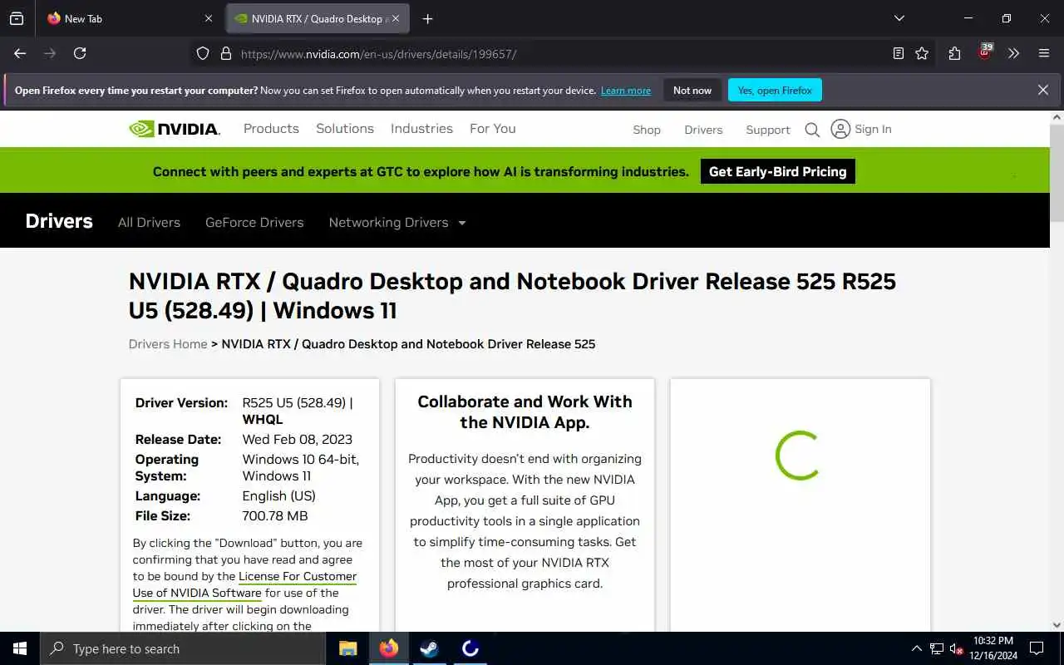Expand the list all tabs chevron
The image size is (1064, 665).
pos(899,18)
